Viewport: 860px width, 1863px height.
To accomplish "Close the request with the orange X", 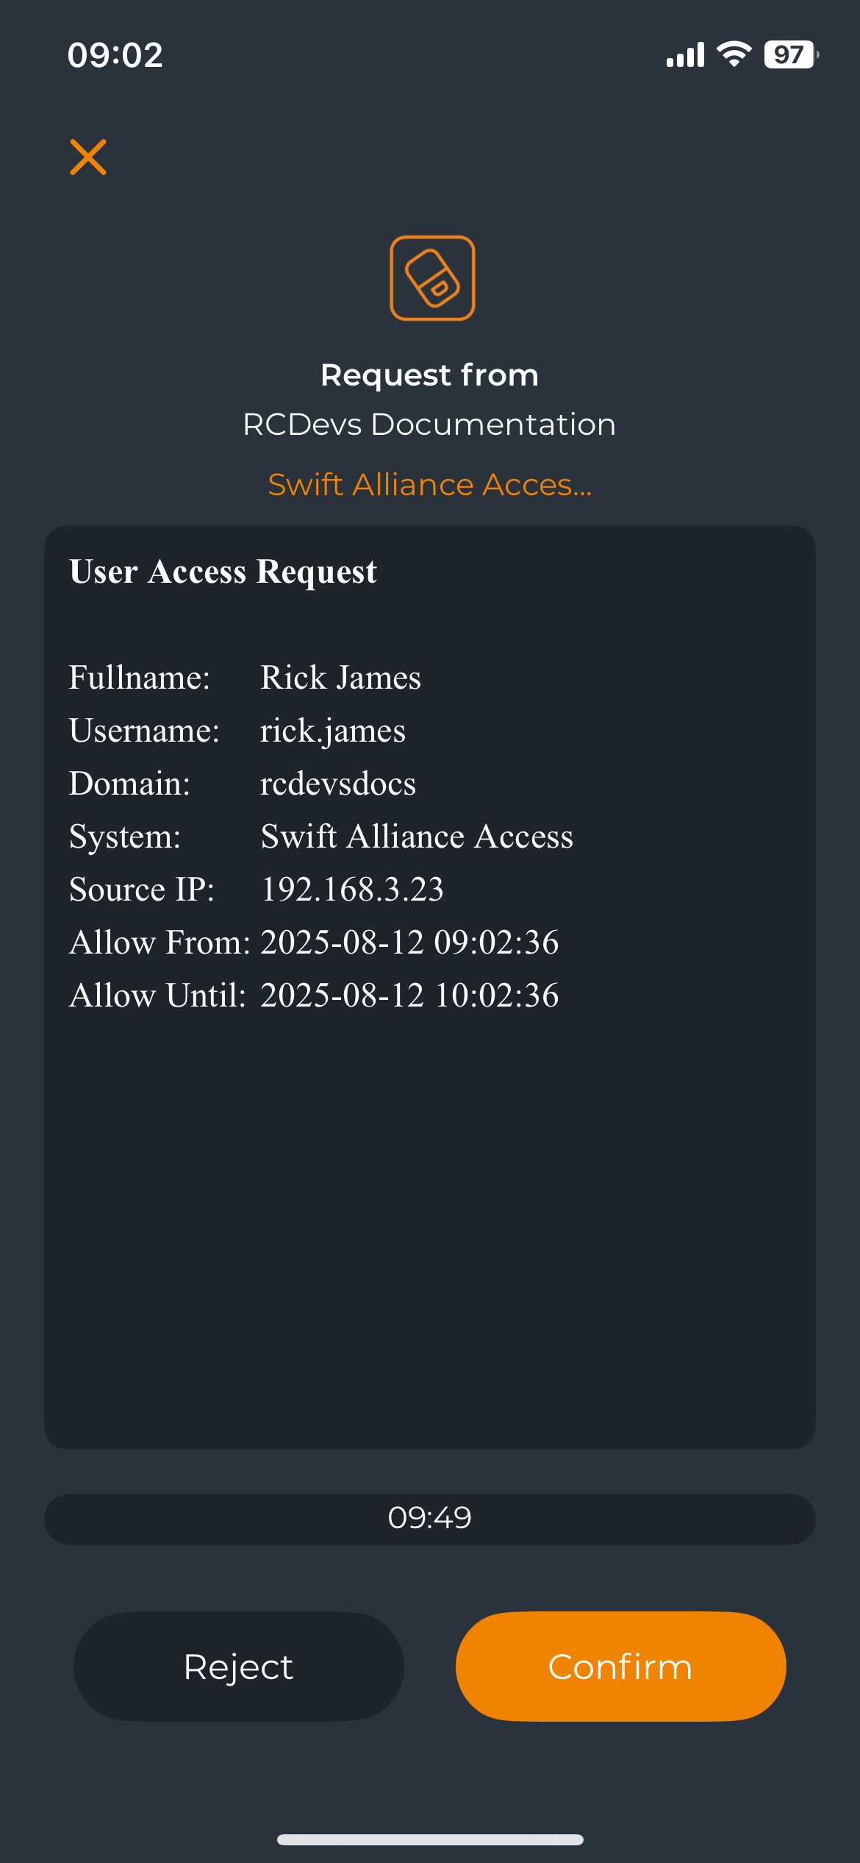I will click(x=88, y=157).
